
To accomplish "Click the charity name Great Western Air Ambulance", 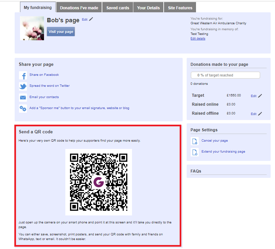I will tap(218, 23).
